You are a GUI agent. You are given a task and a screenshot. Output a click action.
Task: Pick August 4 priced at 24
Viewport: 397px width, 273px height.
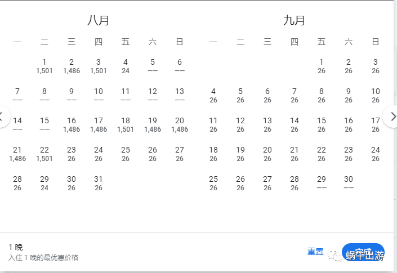point(126,66)
